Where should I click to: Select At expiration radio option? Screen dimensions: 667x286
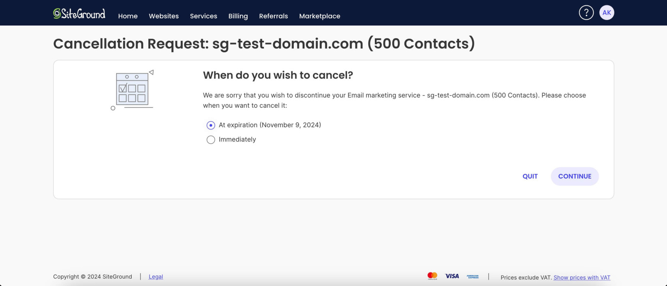coord(211,125)
